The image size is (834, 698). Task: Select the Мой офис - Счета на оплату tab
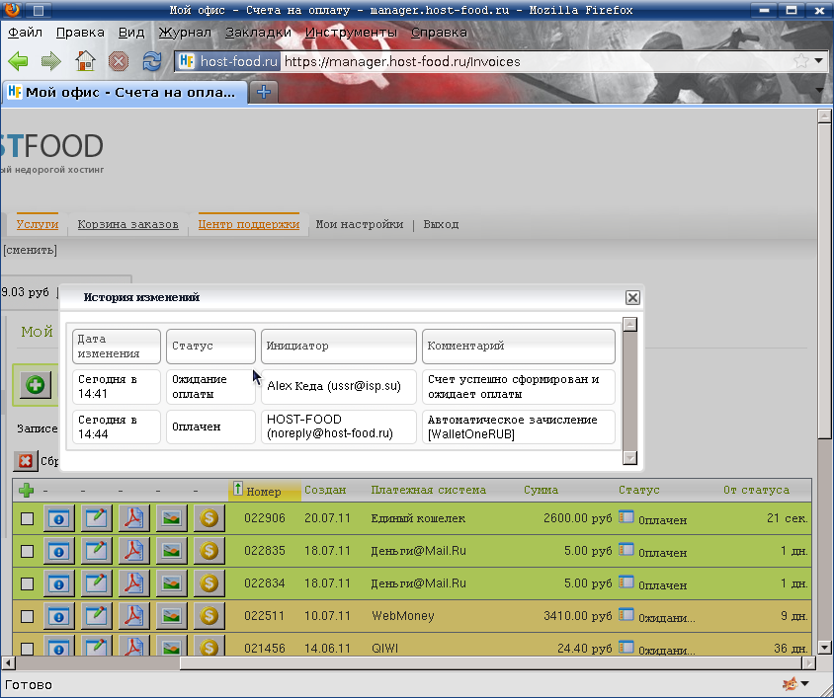tap(125, 93)
